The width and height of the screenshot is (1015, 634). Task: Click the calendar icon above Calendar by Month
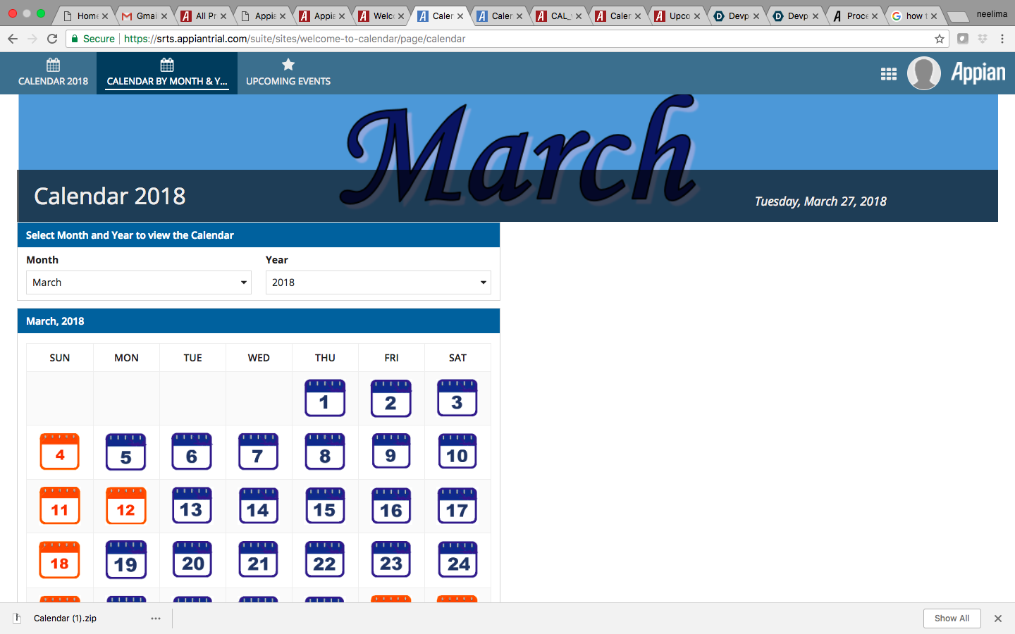(167, 63)
